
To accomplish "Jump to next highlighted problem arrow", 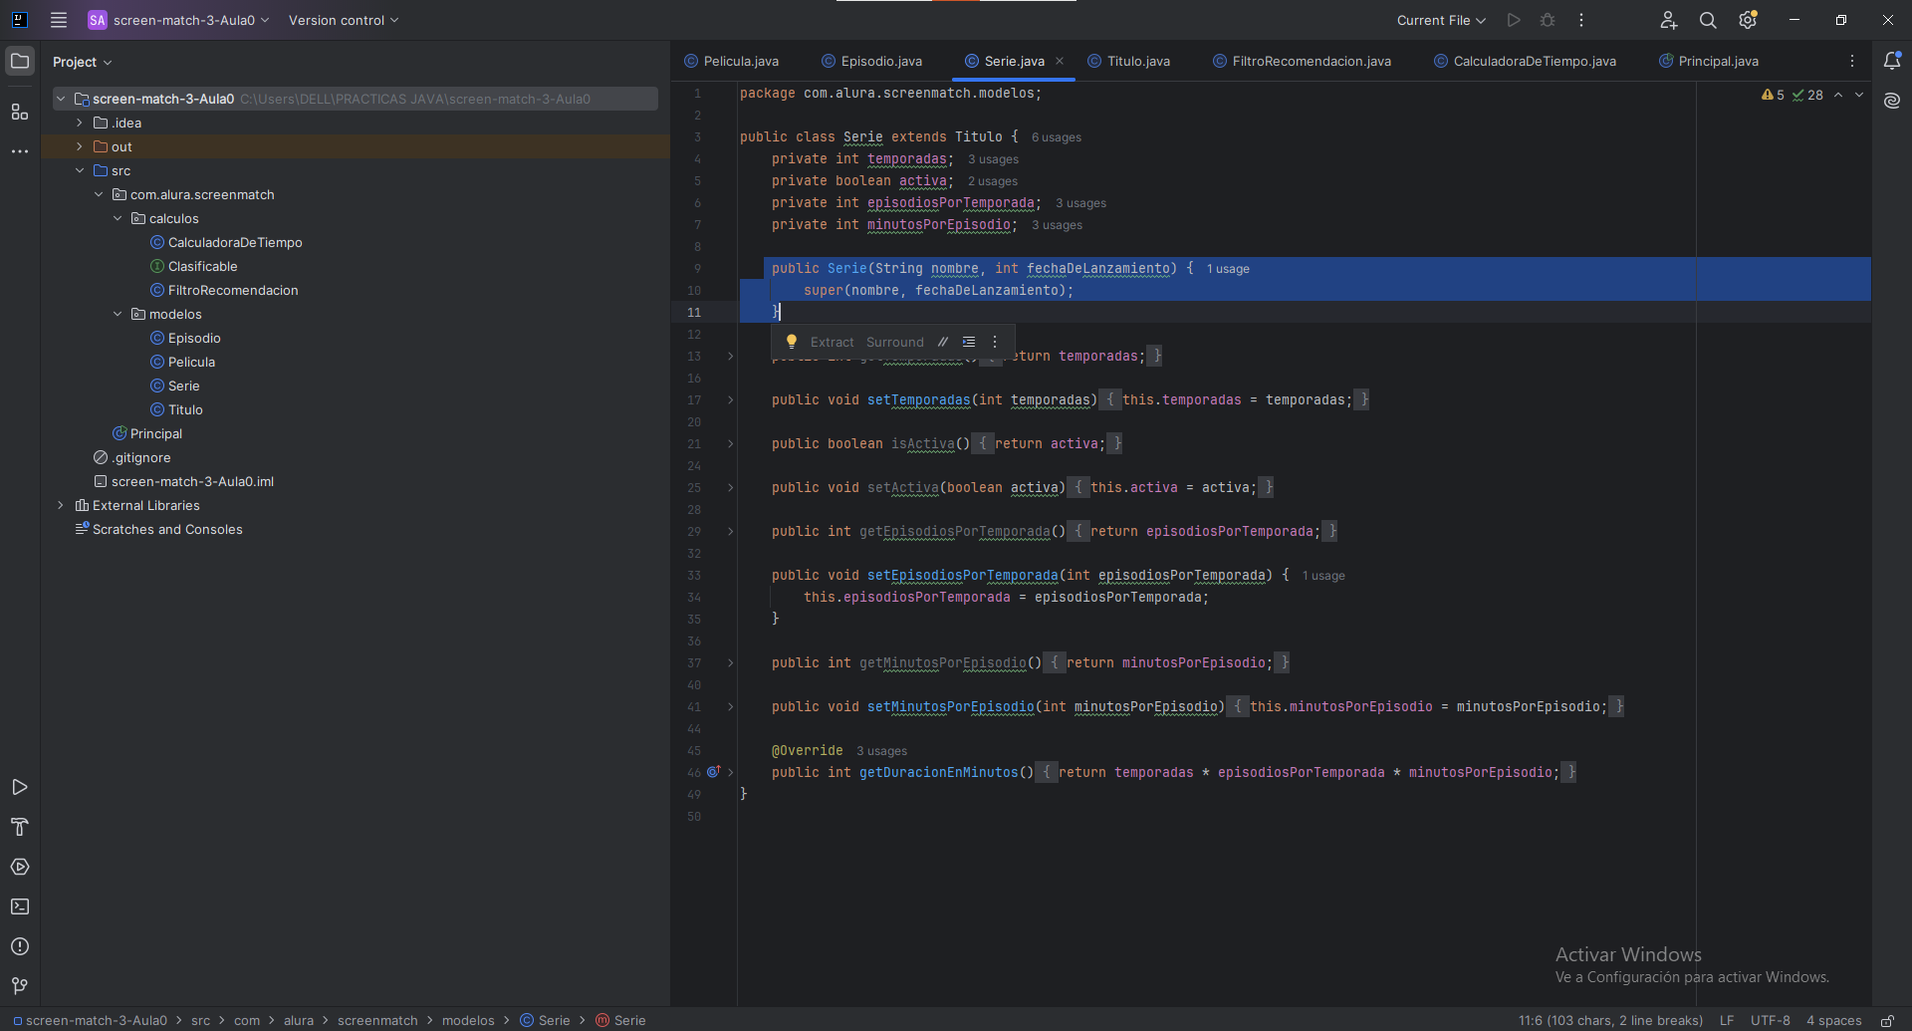I will tap(1859, 95).
